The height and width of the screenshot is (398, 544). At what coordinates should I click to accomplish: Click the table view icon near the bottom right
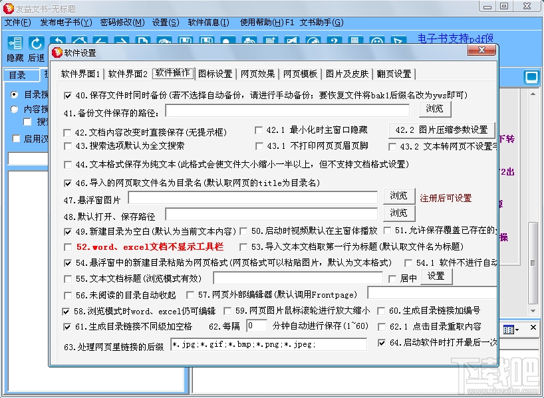point(509,329)
